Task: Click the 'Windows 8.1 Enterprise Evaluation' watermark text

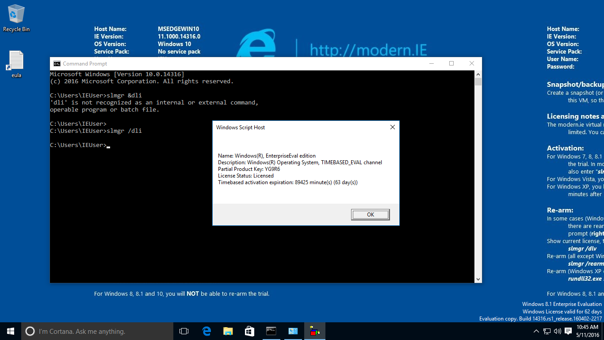Action: click(562, 304)
